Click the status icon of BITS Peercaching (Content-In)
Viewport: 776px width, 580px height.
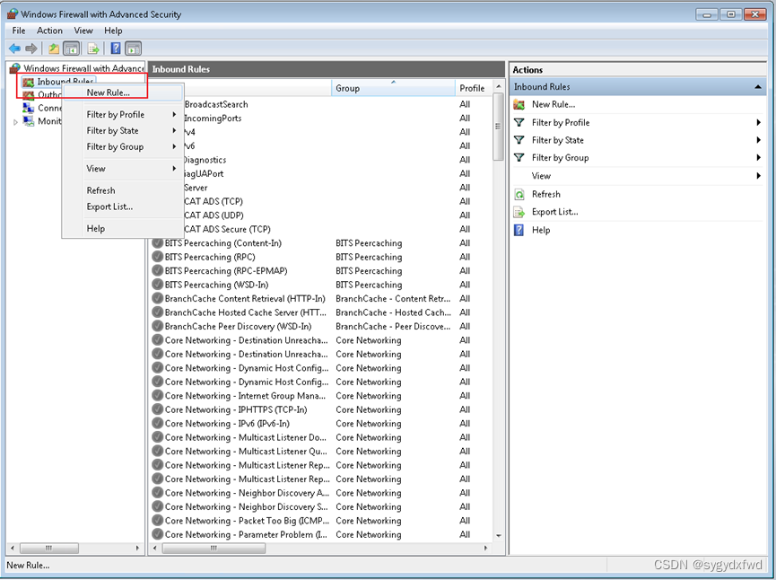(x=157, y=242)
